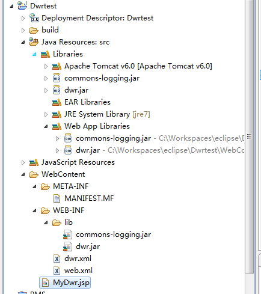Screen dimensions: 261x294
Task: Click the Java Resources src icon
Action: click(x=34, y=41)
